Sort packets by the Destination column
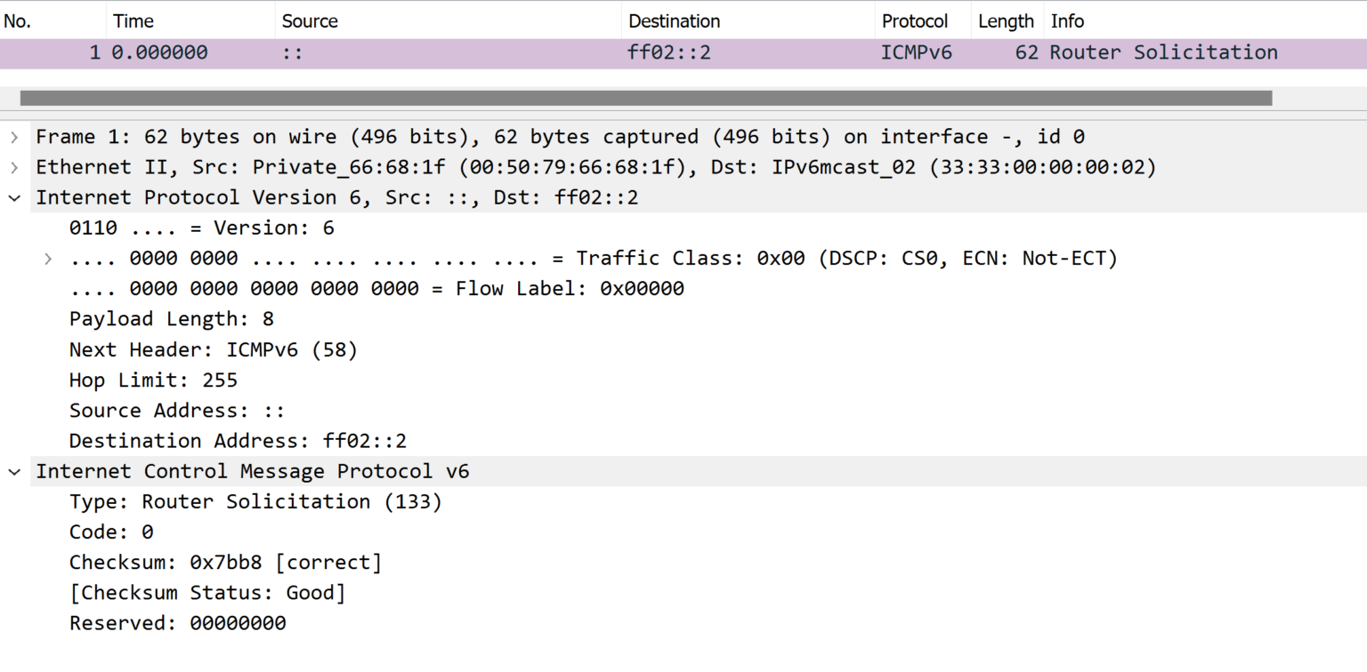The width and height of the screenshot is (1367, 672). (674, 20)
